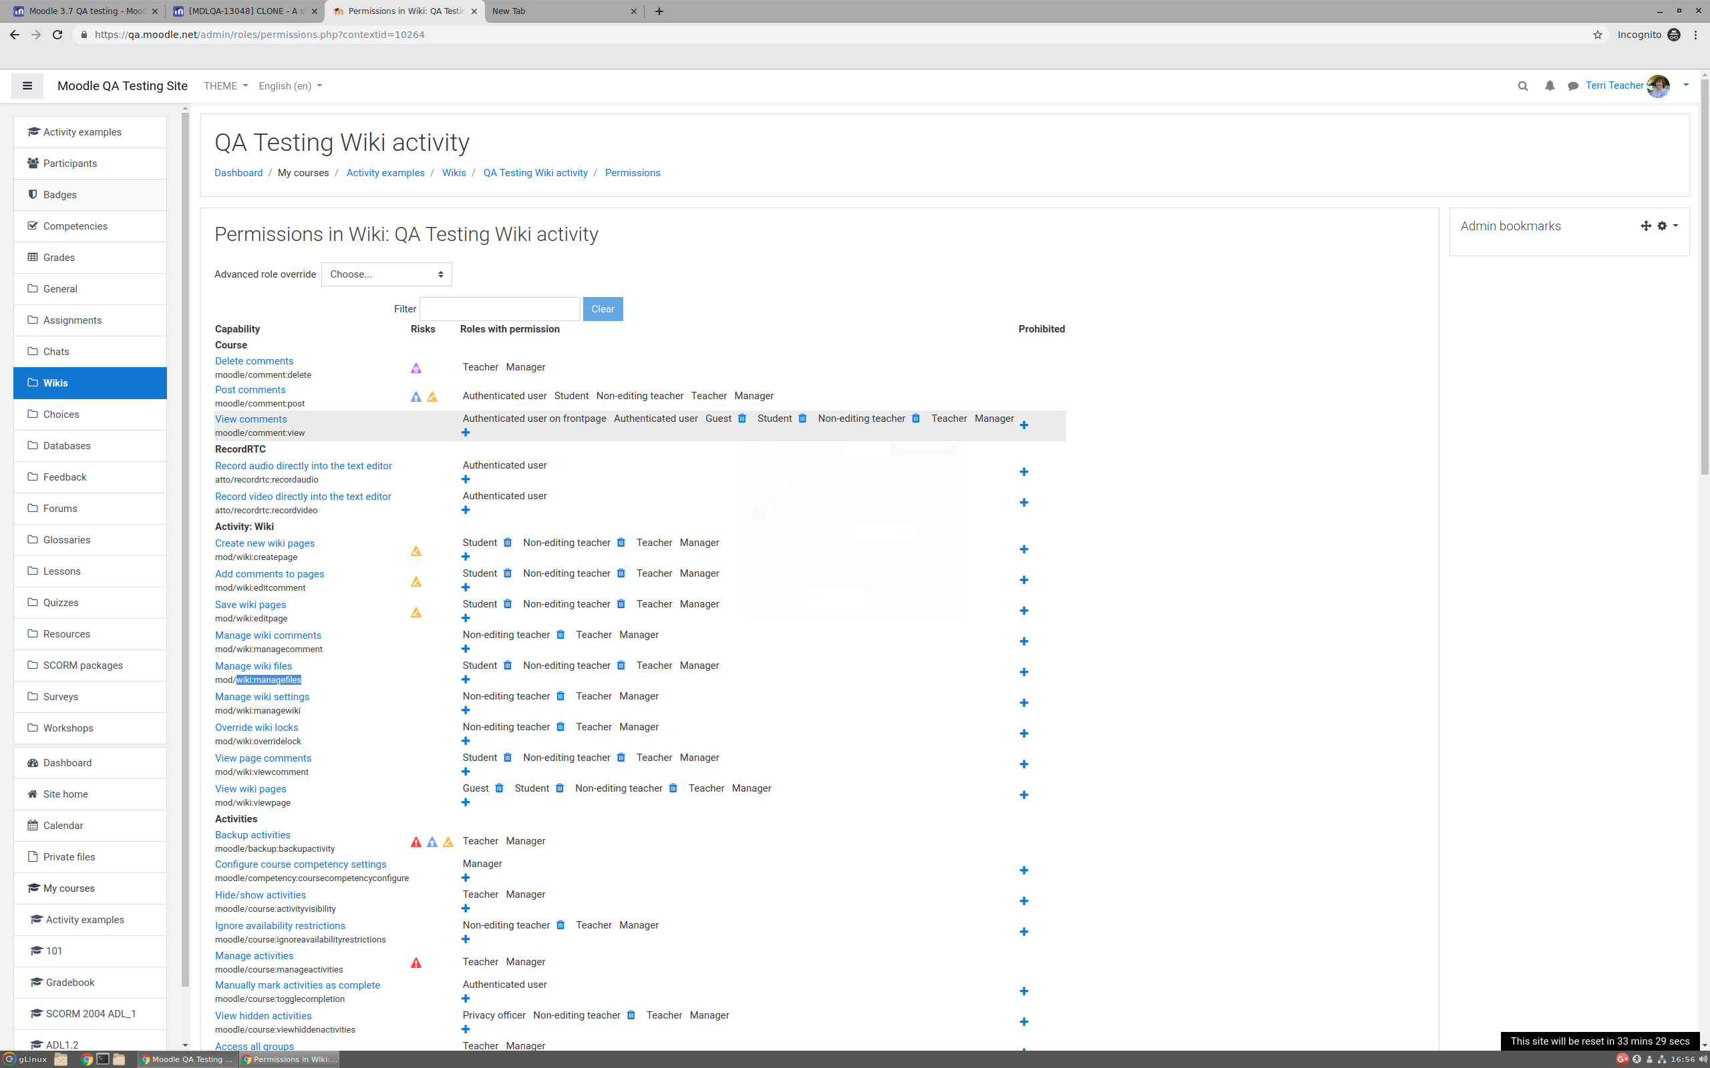Prohibit a role for Record video capability
This screenshot has width=1710, height=1068.
click(1024, 503)
